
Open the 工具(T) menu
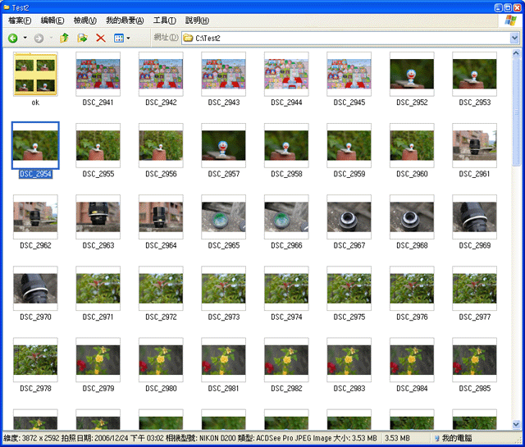point(165,21)
